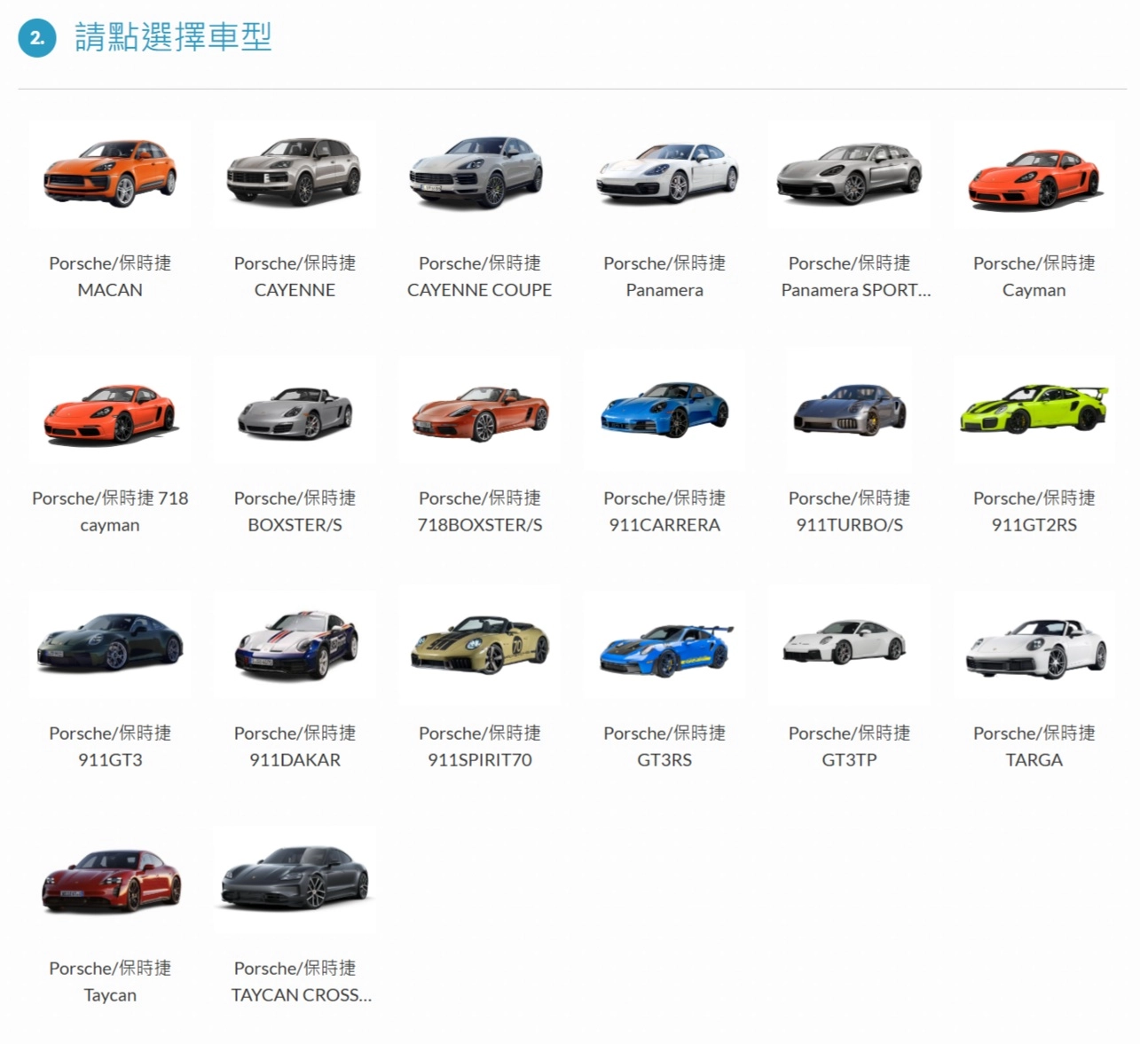Image resolution: width=1140 pixels, height=1044 pixels.
Task: Pick the red Taycan car picture
Action: [110, 880]
